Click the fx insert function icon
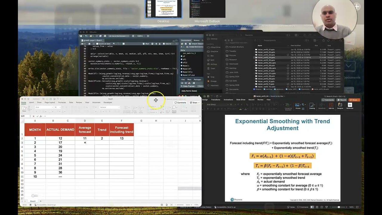This screenshot has width=382, height=215. pyautogui.click(x=41, y=116)
